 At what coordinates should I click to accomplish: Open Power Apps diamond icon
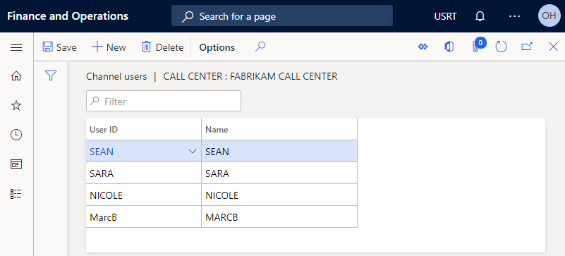(x=423, y=47)
